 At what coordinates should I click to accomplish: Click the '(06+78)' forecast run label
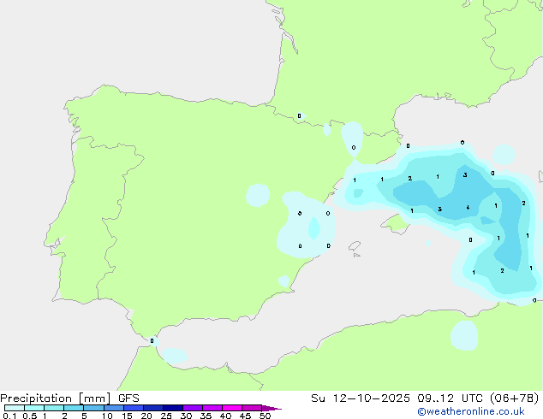[x=514, y=398]
